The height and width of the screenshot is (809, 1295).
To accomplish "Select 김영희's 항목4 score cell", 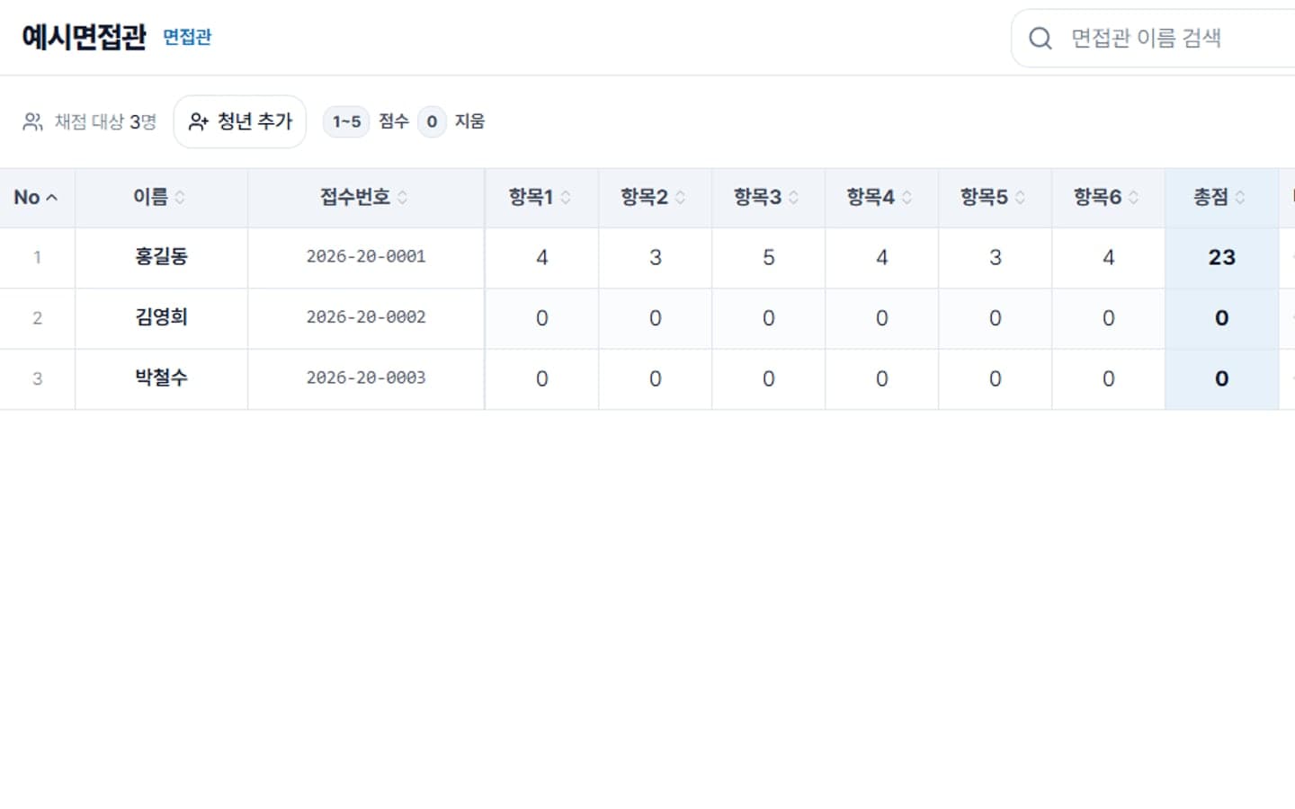I will (x=882, y=318).
